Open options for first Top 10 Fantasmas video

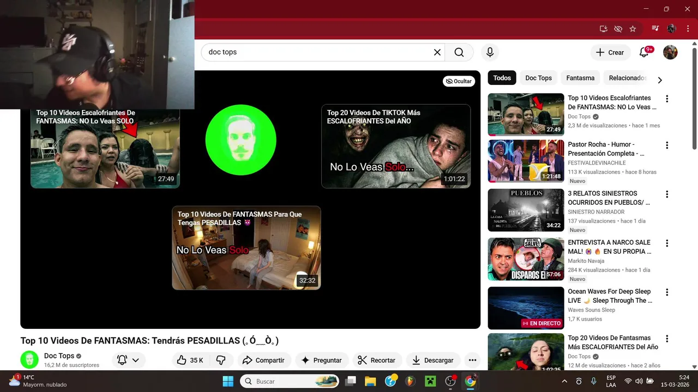(x=666, y=99)
